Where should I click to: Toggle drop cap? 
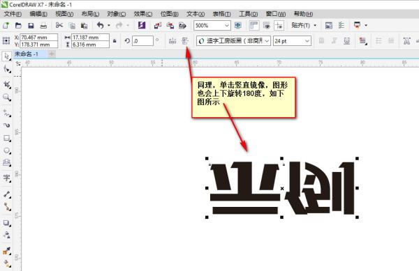[391, 41]
